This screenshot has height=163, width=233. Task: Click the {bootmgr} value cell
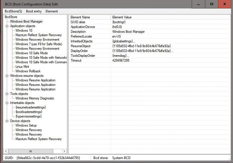(x=119, y=22)
